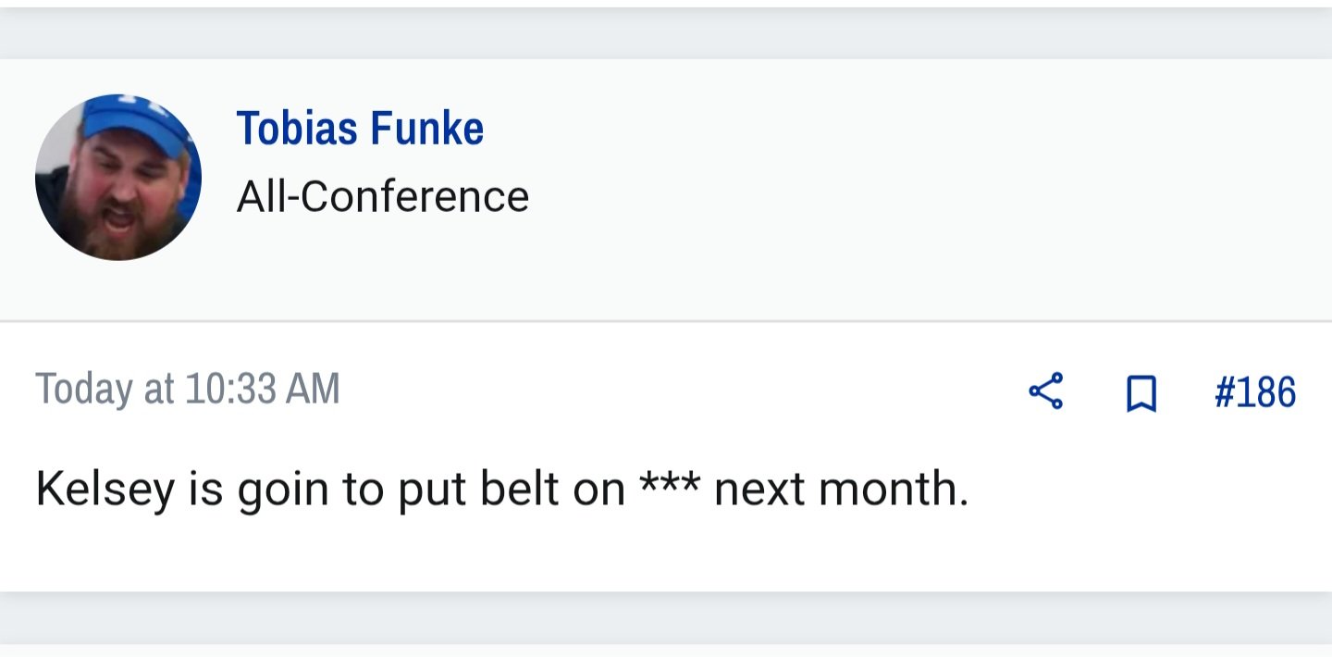Click the bearded man's avatar in blue cap
This screenshot has height=657, width=1332.
pos(118,177)
